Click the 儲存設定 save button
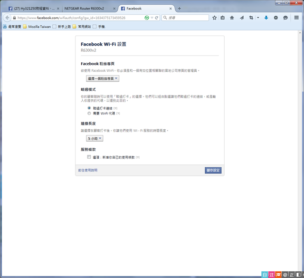304x278 pixels. [213, 170]
